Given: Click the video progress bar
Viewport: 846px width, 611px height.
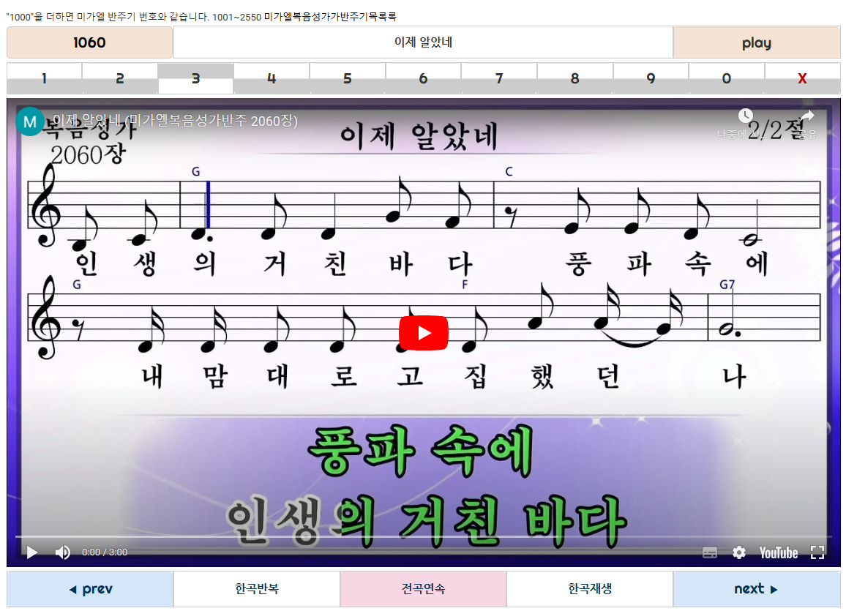Looking at the screenshot, I should point(423,536).
